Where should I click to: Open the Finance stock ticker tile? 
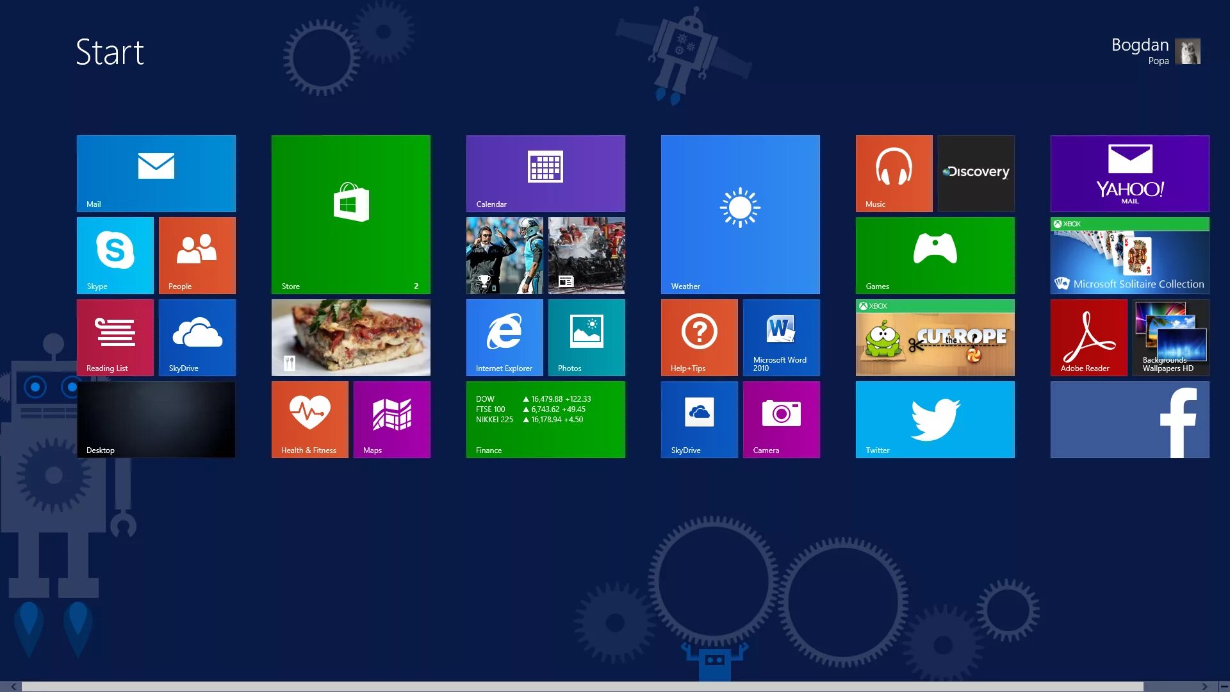(545, 419)
